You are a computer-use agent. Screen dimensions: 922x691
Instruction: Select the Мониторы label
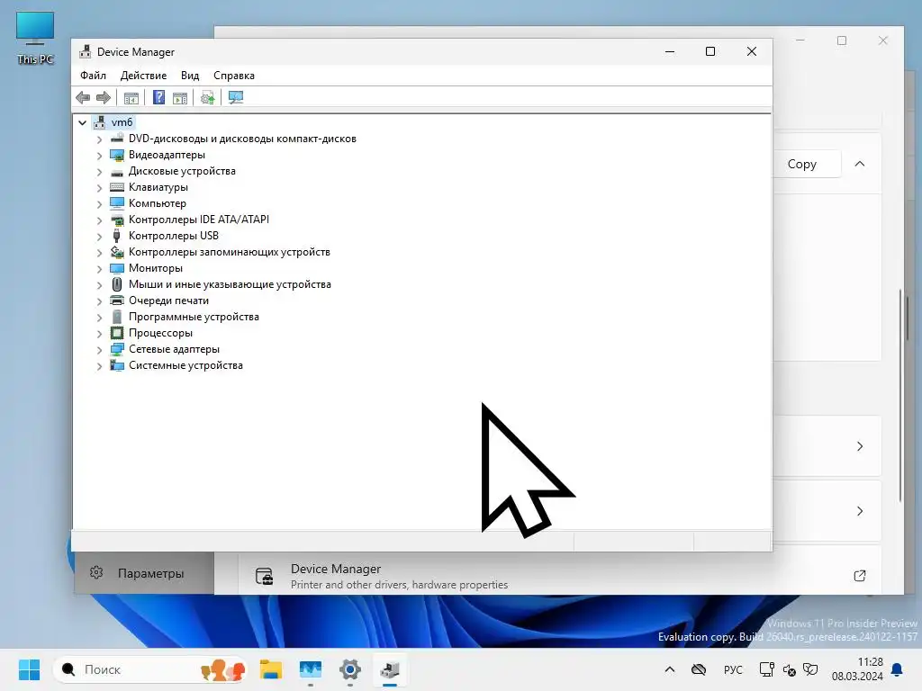click(155, 268)
